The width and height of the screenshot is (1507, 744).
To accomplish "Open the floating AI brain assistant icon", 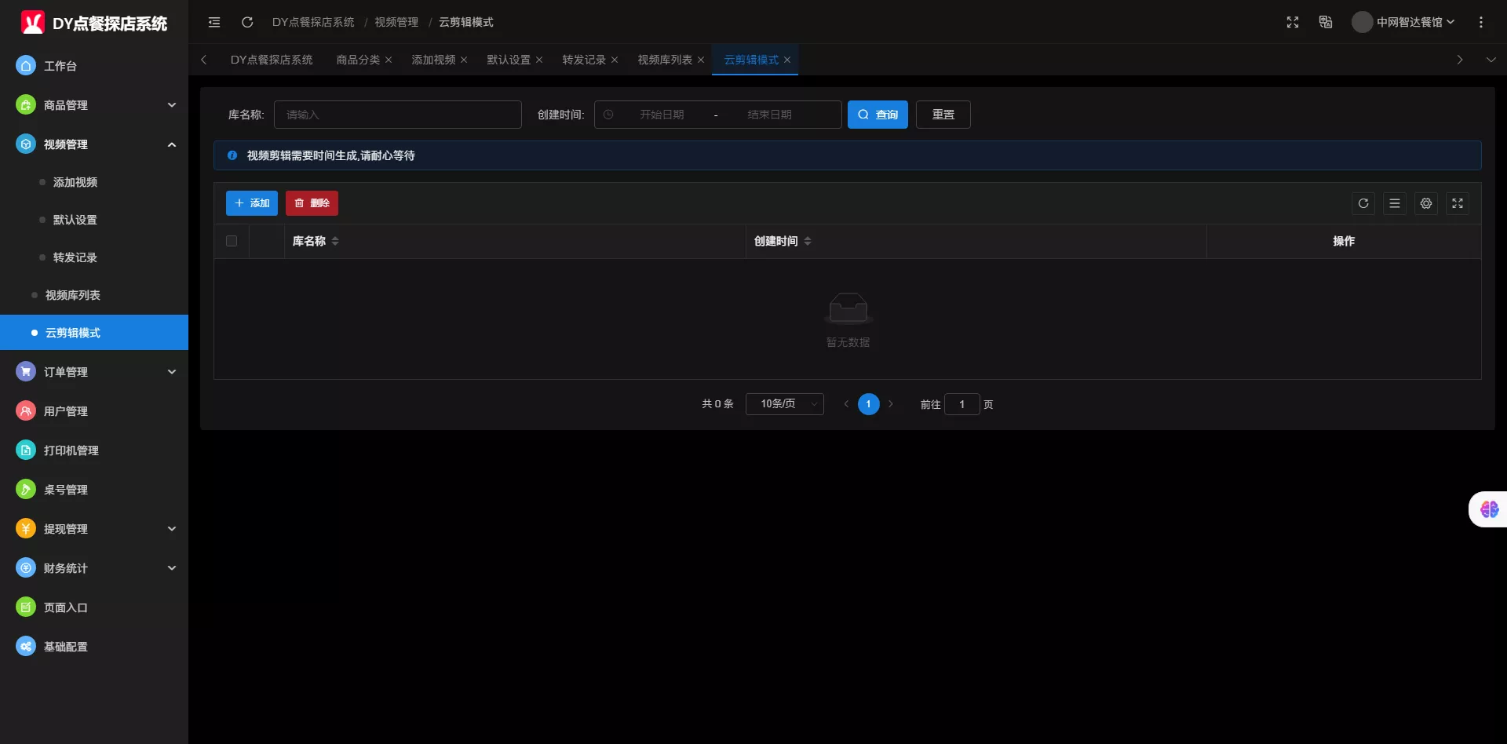I will (1489, 509).
